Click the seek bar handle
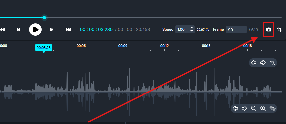The width and height of the screenshot is (286, 124). [x=44, y=18]
